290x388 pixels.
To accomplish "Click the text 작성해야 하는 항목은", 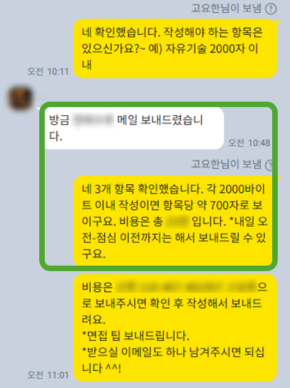I will click(x=213, y=32).
